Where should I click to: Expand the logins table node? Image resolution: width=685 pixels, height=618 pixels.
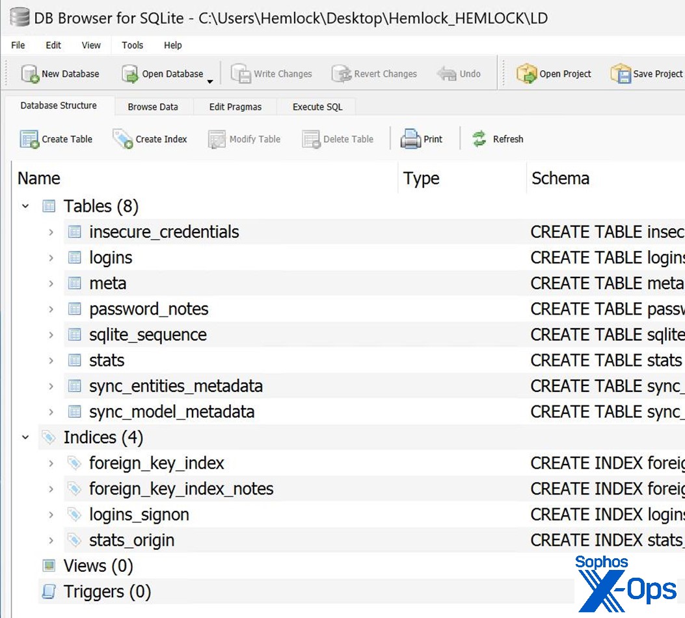(51, 258)
